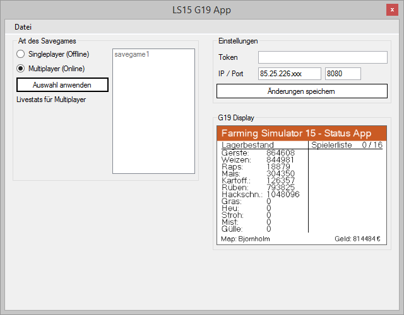404x315 pixels.
Task: Click the Auswahl anwenden button
Action: point(62,85)
